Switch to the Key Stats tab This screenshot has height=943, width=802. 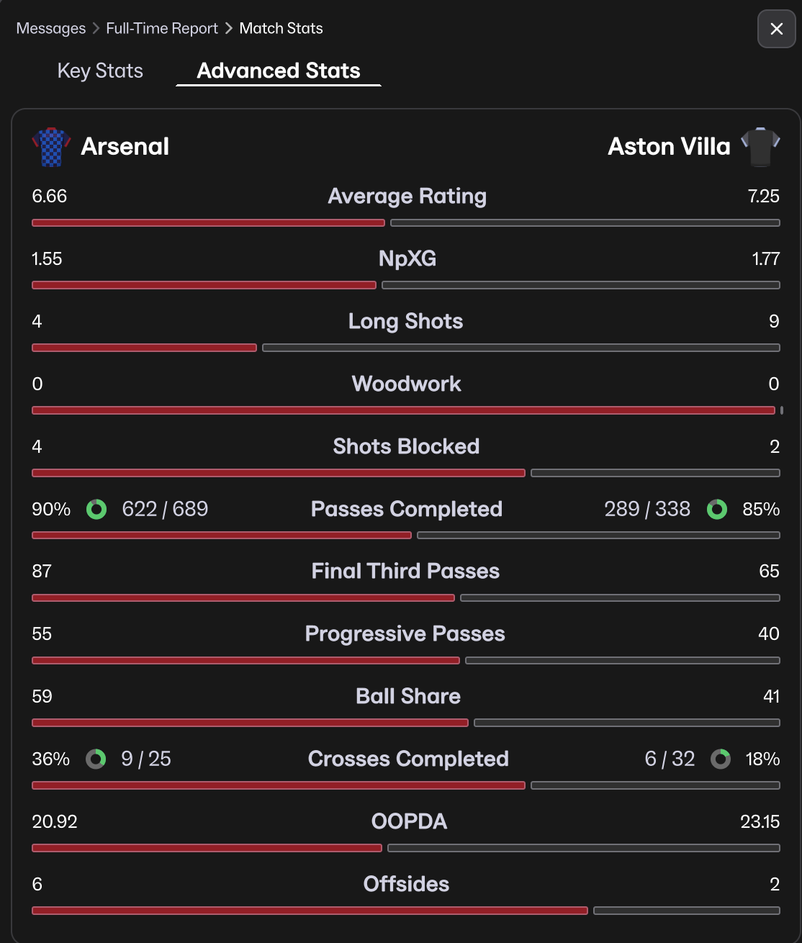point(100,71)
